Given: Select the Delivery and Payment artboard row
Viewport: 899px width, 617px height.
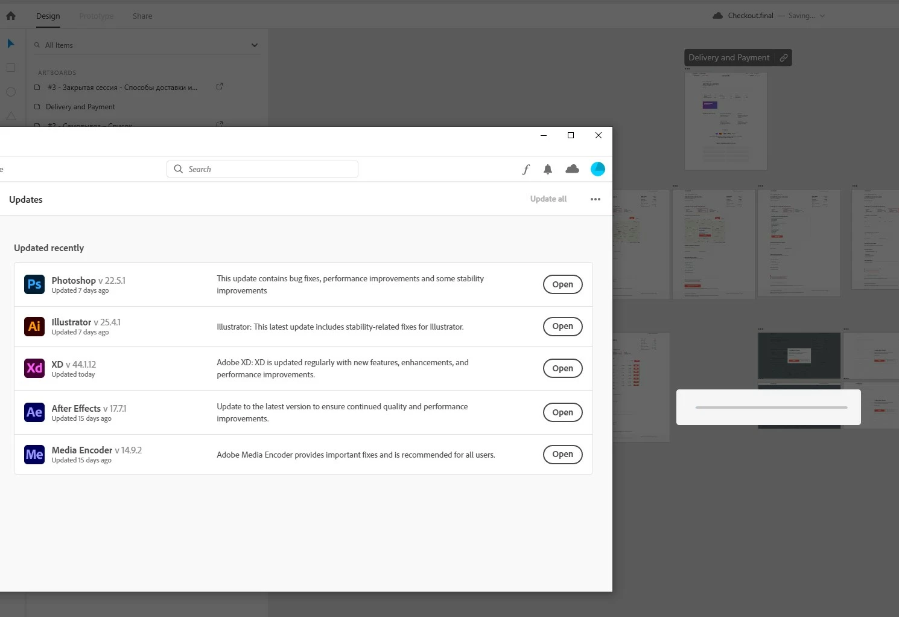Looking at the screenshot, I should 147,107.
